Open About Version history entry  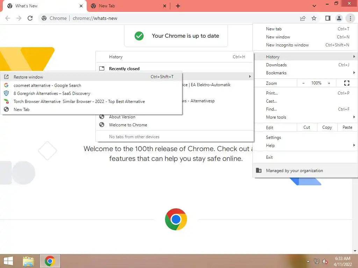[175, 117]
